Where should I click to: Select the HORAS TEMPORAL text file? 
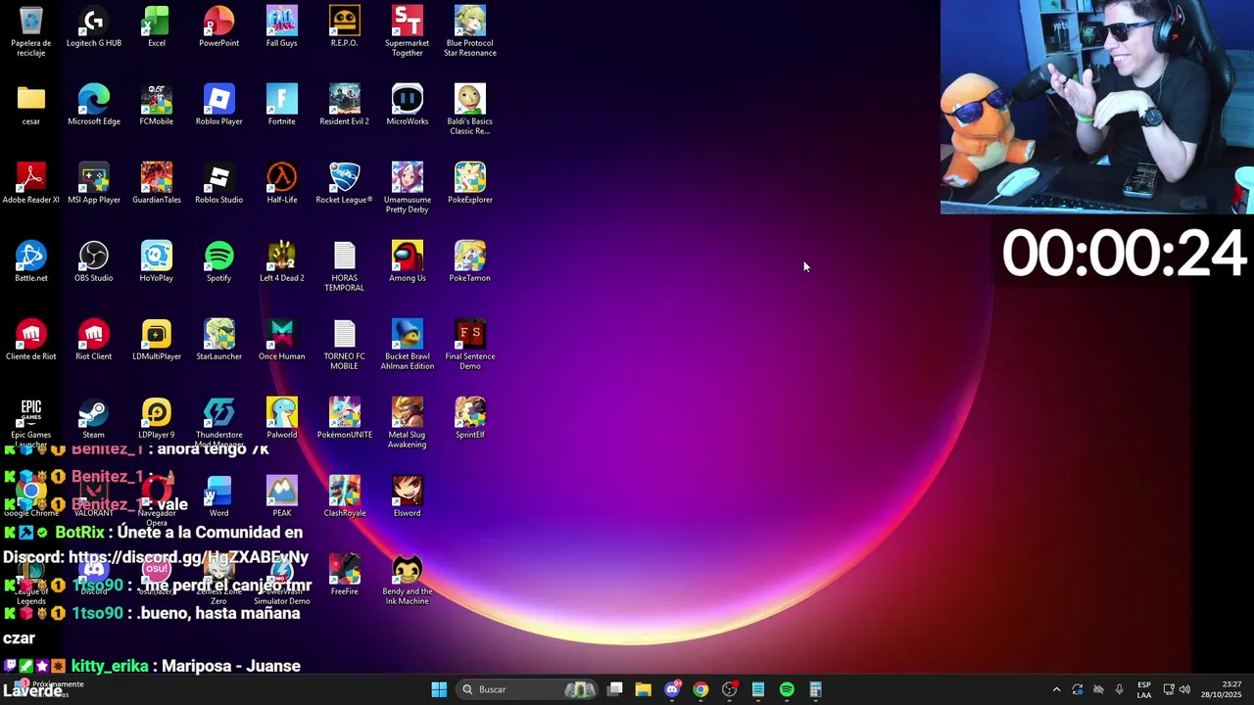pyautogui.click(x=345, y=266)
